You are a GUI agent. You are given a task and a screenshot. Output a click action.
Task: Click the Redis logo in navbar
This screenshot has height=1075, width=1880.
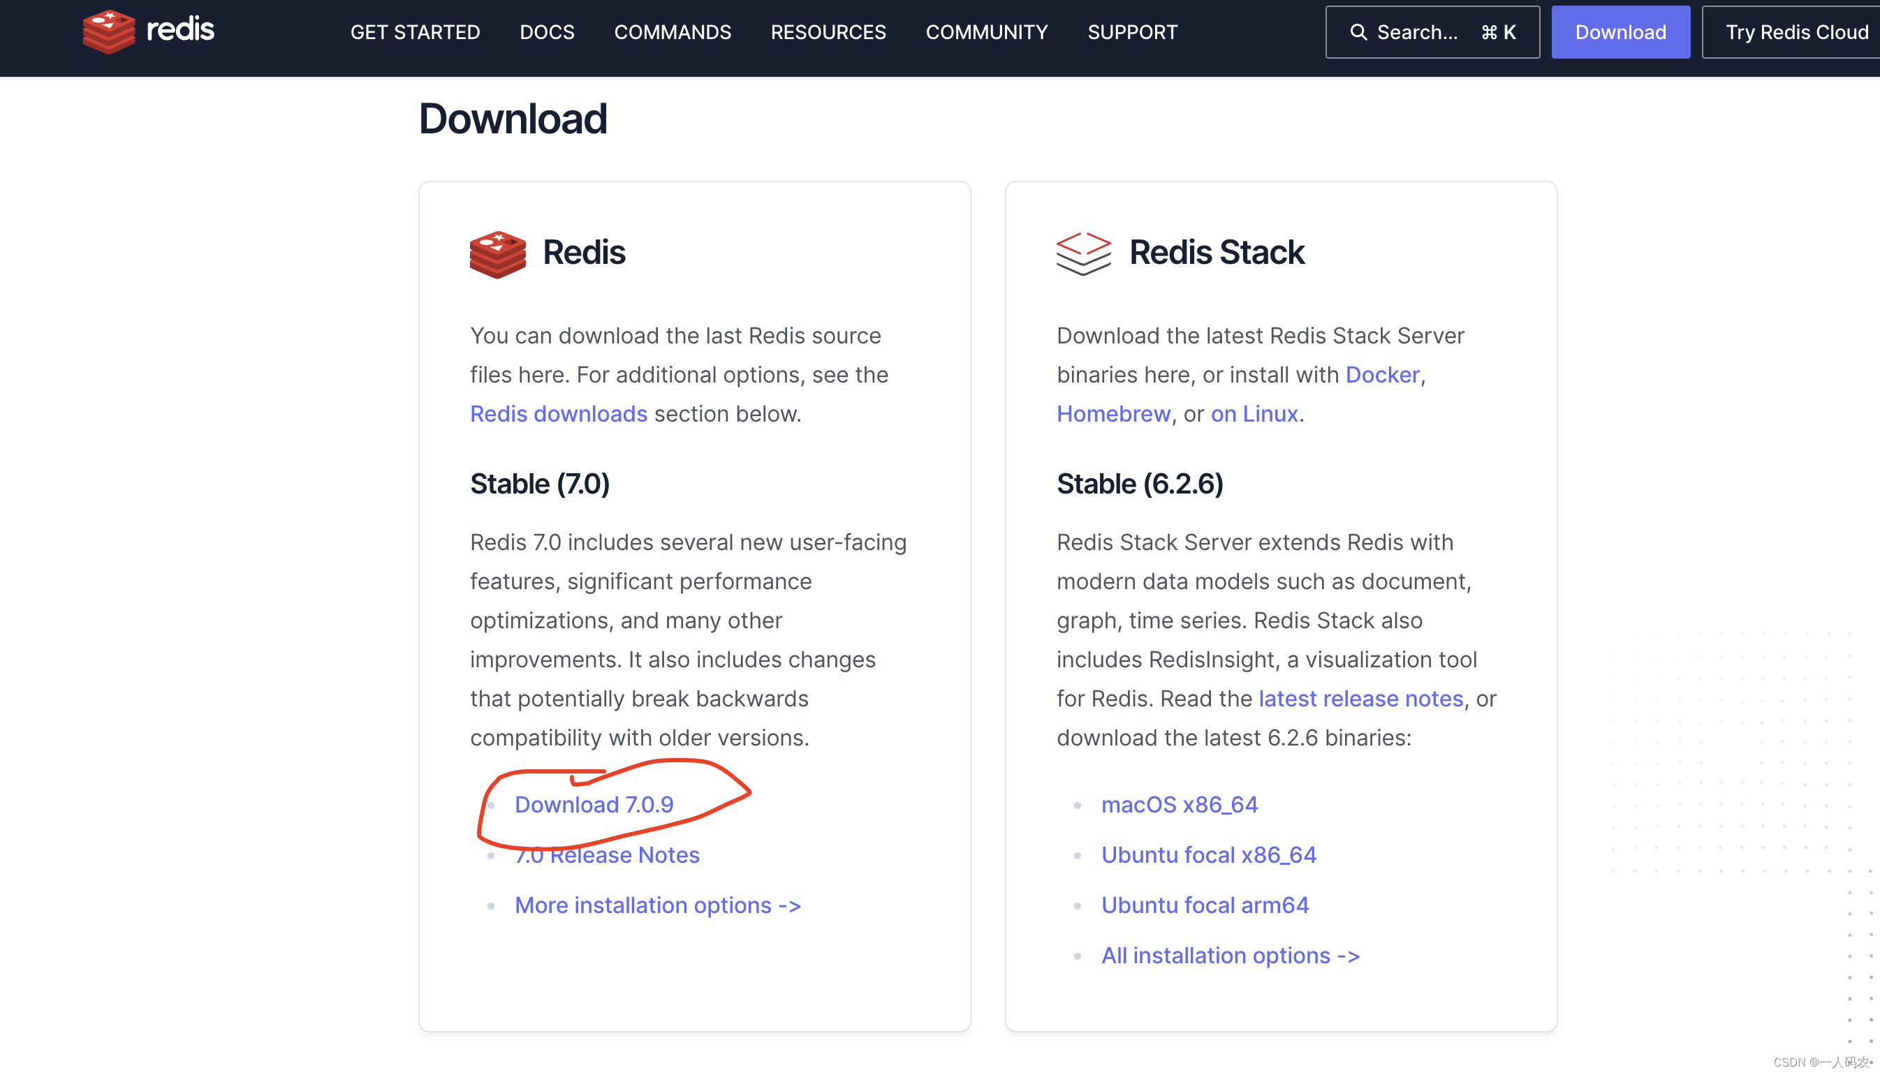pos(149,31)
